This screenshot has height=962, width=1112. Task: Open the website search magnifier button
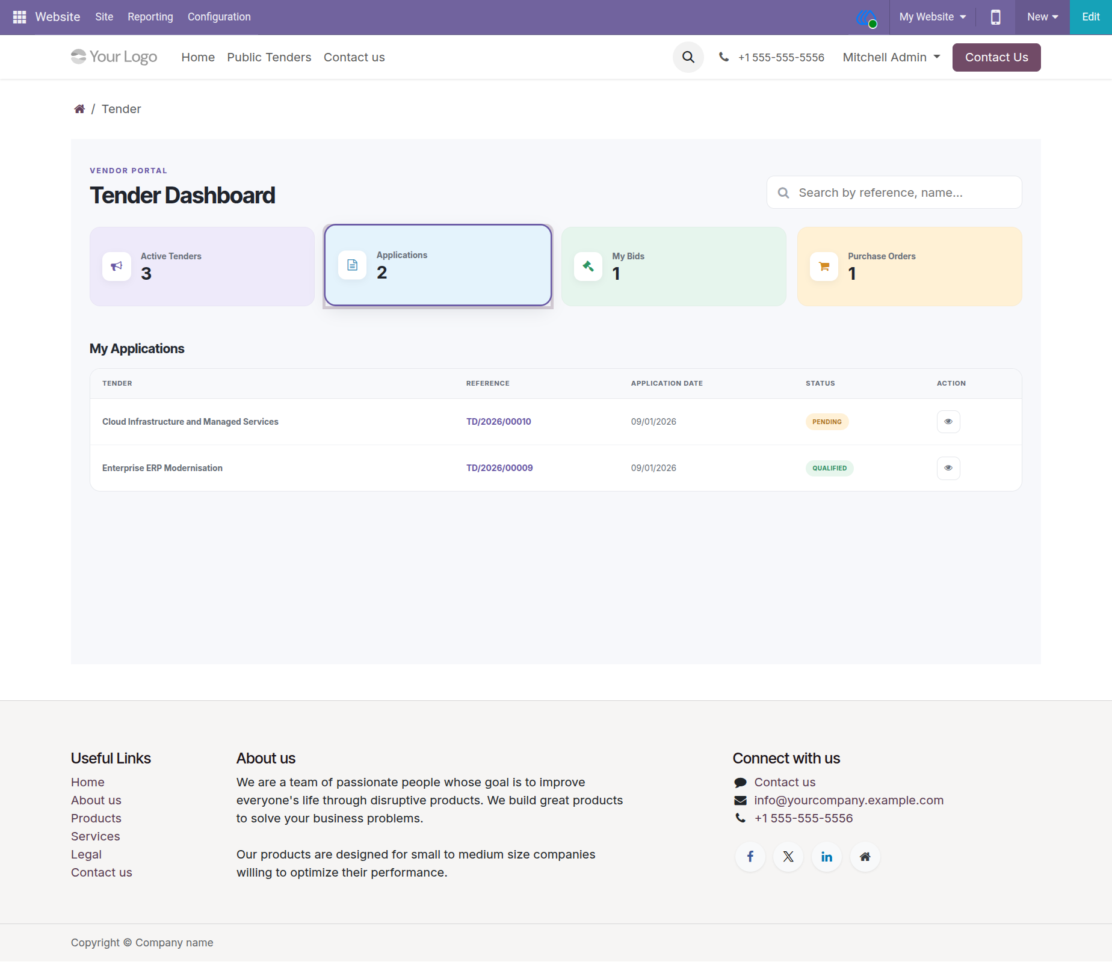point(688,57)
